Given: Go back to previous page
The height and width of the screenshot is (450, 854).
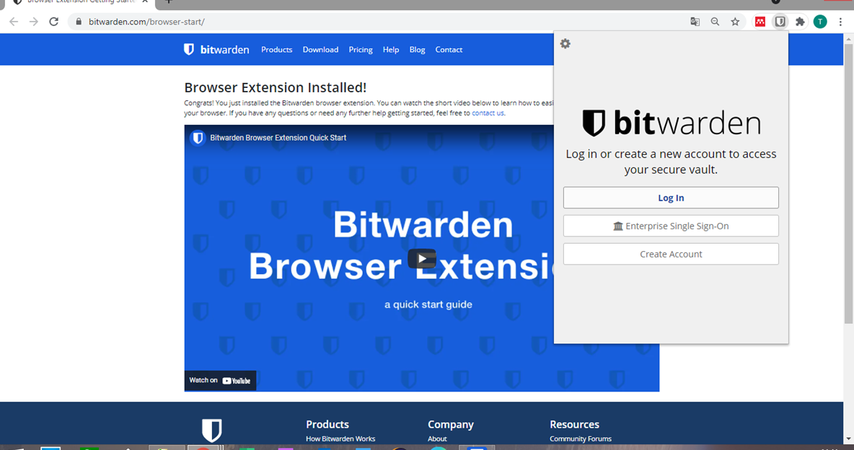Looking at the screenshot, I should click(x=14, y=22).
